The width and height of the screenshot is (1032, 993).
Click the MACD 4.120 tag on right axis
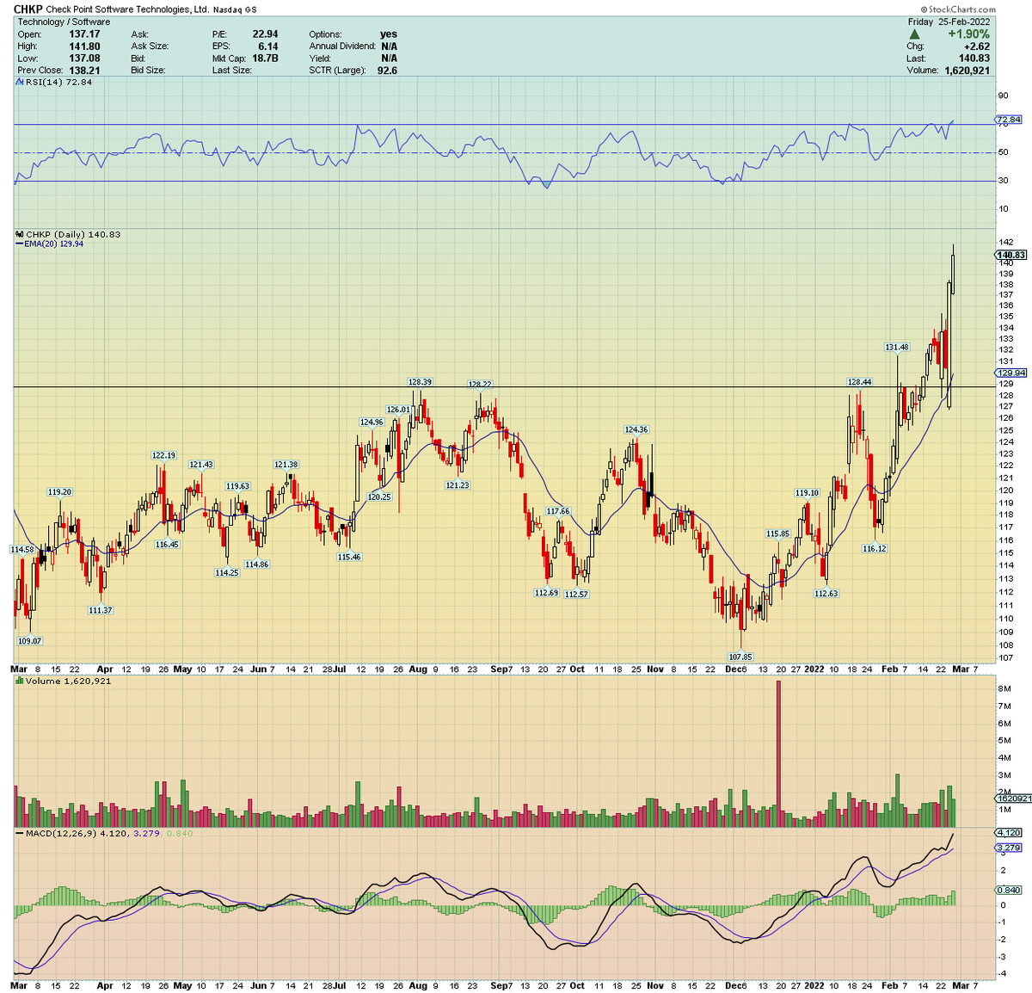tap(1008, 833)
